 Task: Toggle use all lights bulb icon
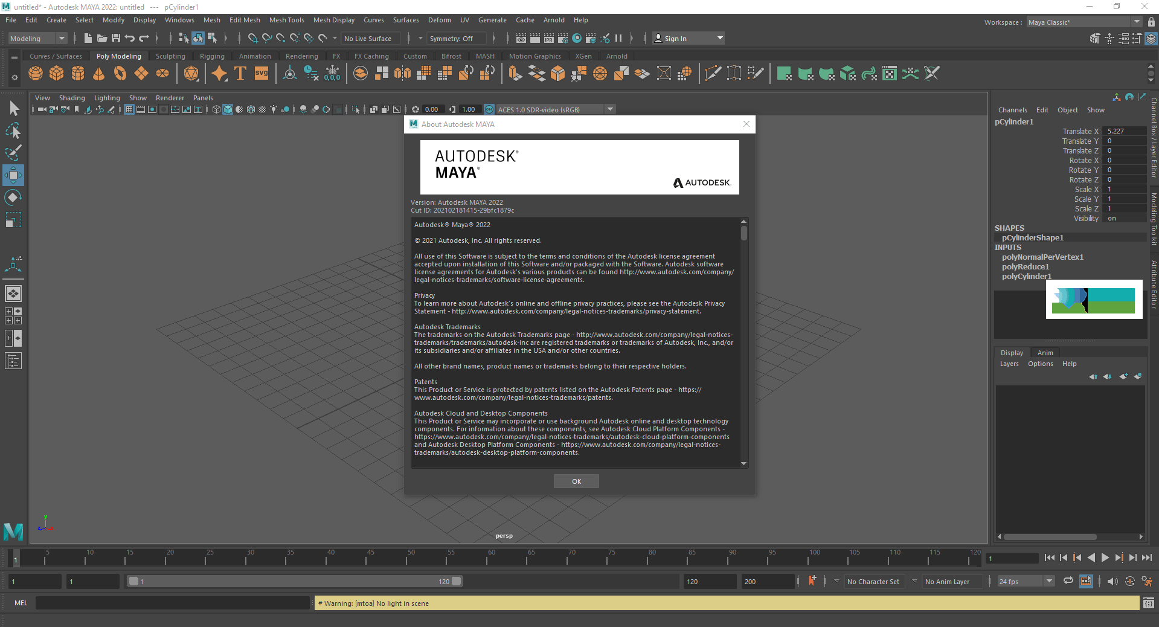click(274, 109)
